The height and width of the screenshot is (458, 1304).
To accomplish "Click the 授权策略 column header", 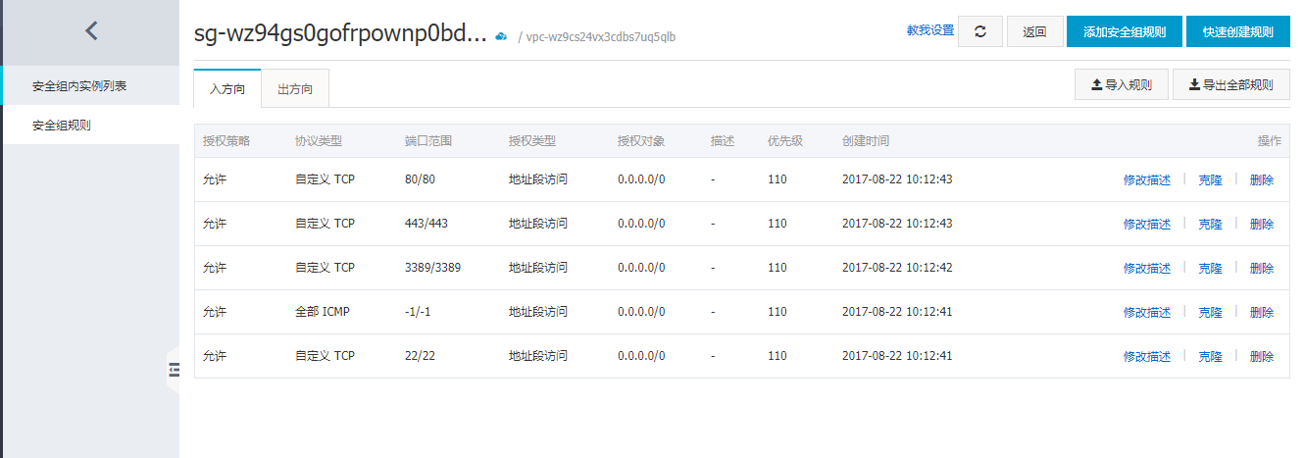I will pos(226,141).
